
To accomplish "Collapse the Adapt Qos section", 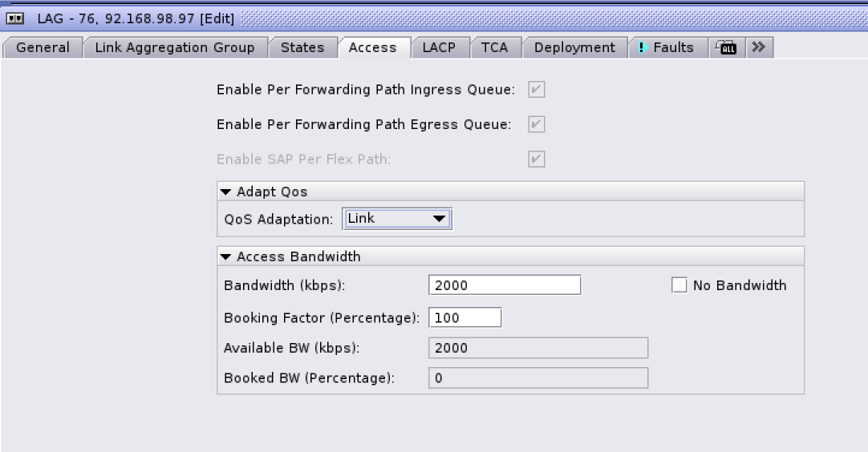I will (x=225, y=192).
